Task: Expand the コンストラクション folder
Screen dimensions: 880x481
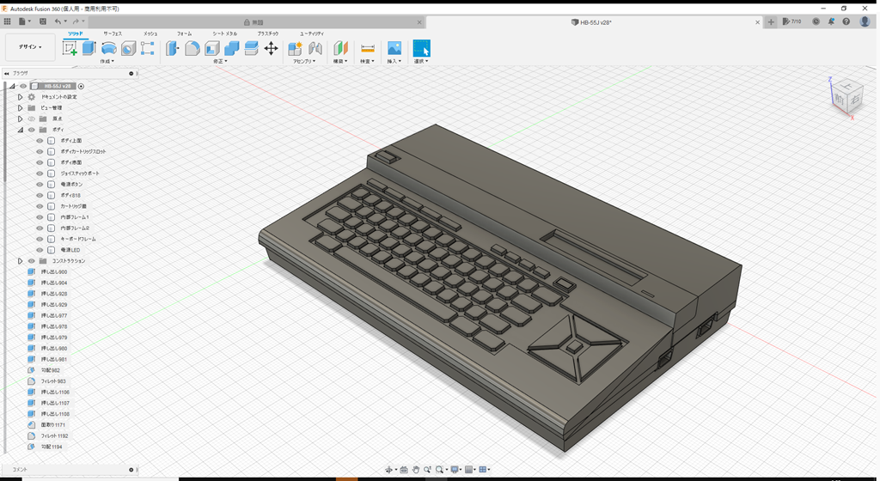Action: pos(20,261)
